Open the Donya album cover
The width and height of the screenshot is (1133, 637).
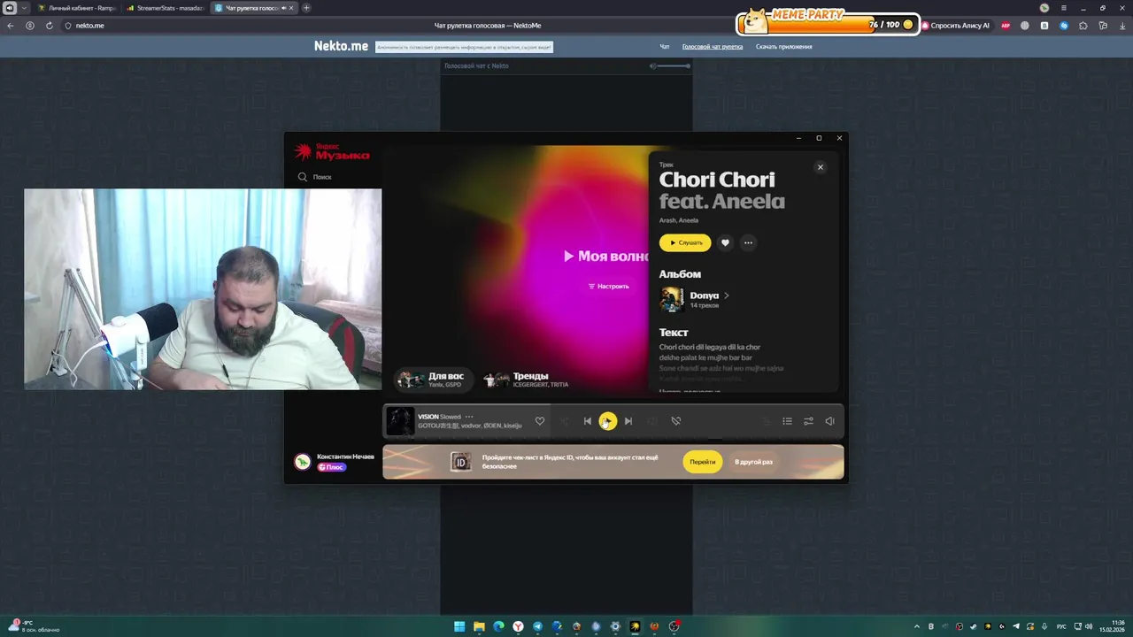pyautogui.click(x=671, y=299)
